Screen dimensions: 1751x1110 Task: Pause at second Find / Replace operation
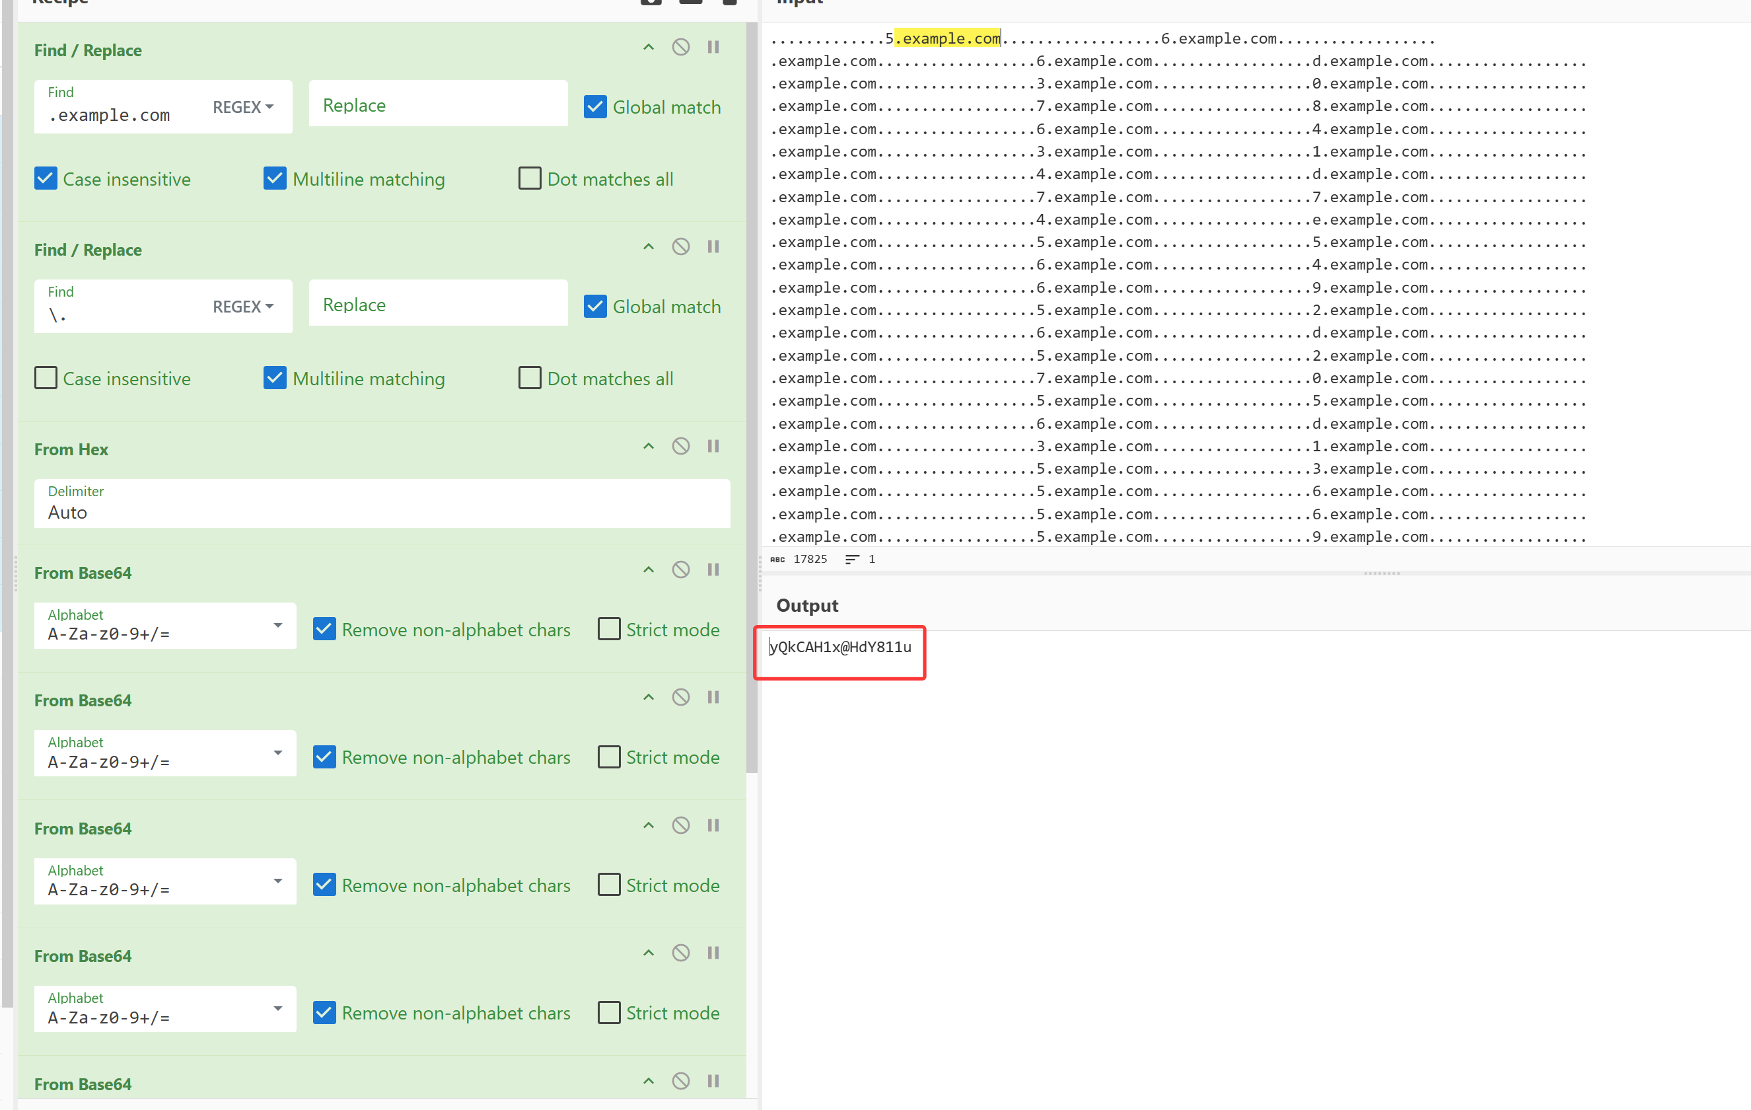(x=713, y=246)
